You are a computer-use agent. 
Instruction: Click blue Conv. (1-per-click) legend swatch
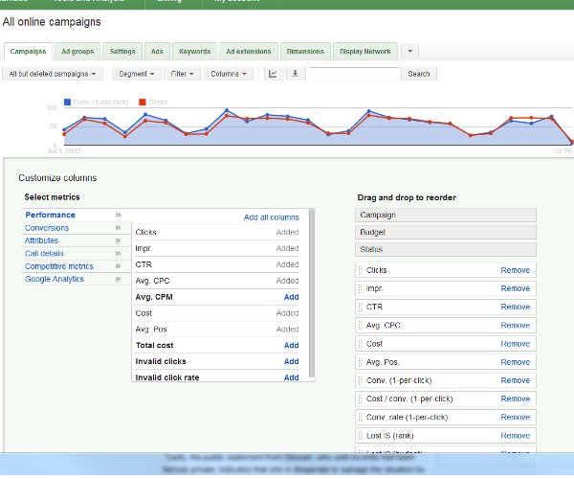[x=67, y=102]
